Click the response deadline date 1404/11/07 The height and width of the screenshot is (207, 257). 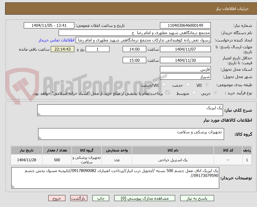(x=185, y=49)
